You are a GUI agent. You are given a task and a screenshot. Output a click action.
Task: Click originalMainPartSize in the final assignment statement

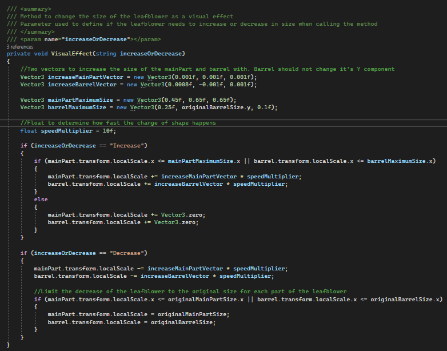click(193, 314)
